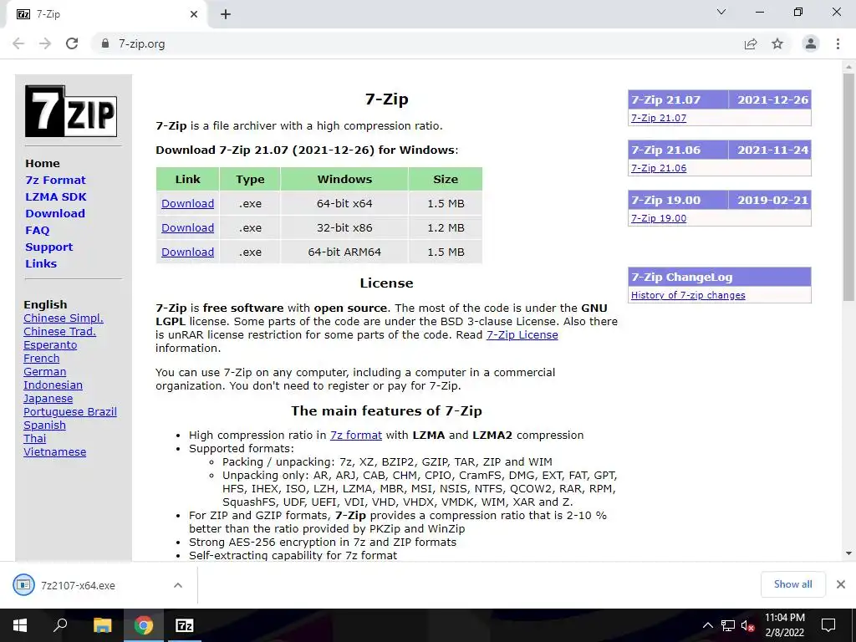Expand options for 7z2107-x64.exe download
The image size is (856, 642).
tap(178, 585)
